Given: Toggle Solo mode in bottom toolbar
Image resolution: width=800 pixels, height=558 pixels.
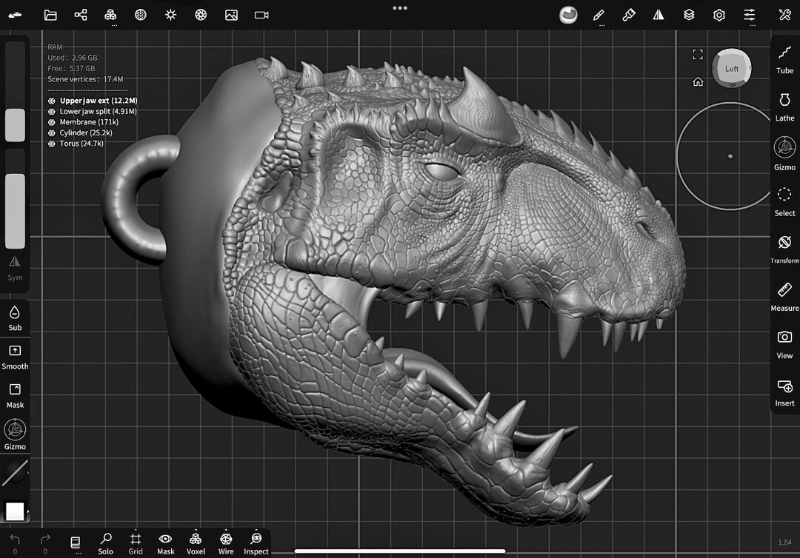Looking at the screenshot, I should pos(106,544).
